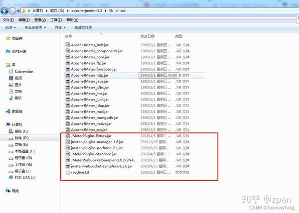Click the folder icon in address bar

coord(23,11)
